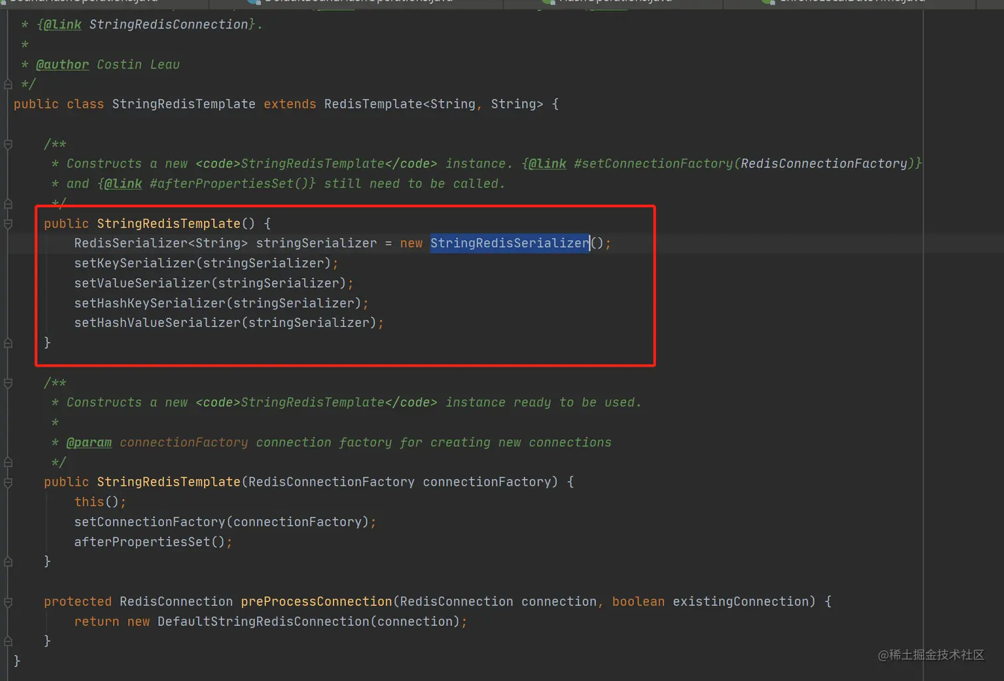Viewport: 1004px width, 681px height.
Task: Collapse the preProcessConnection method via gutter marker
Action: tap(8, 603)
